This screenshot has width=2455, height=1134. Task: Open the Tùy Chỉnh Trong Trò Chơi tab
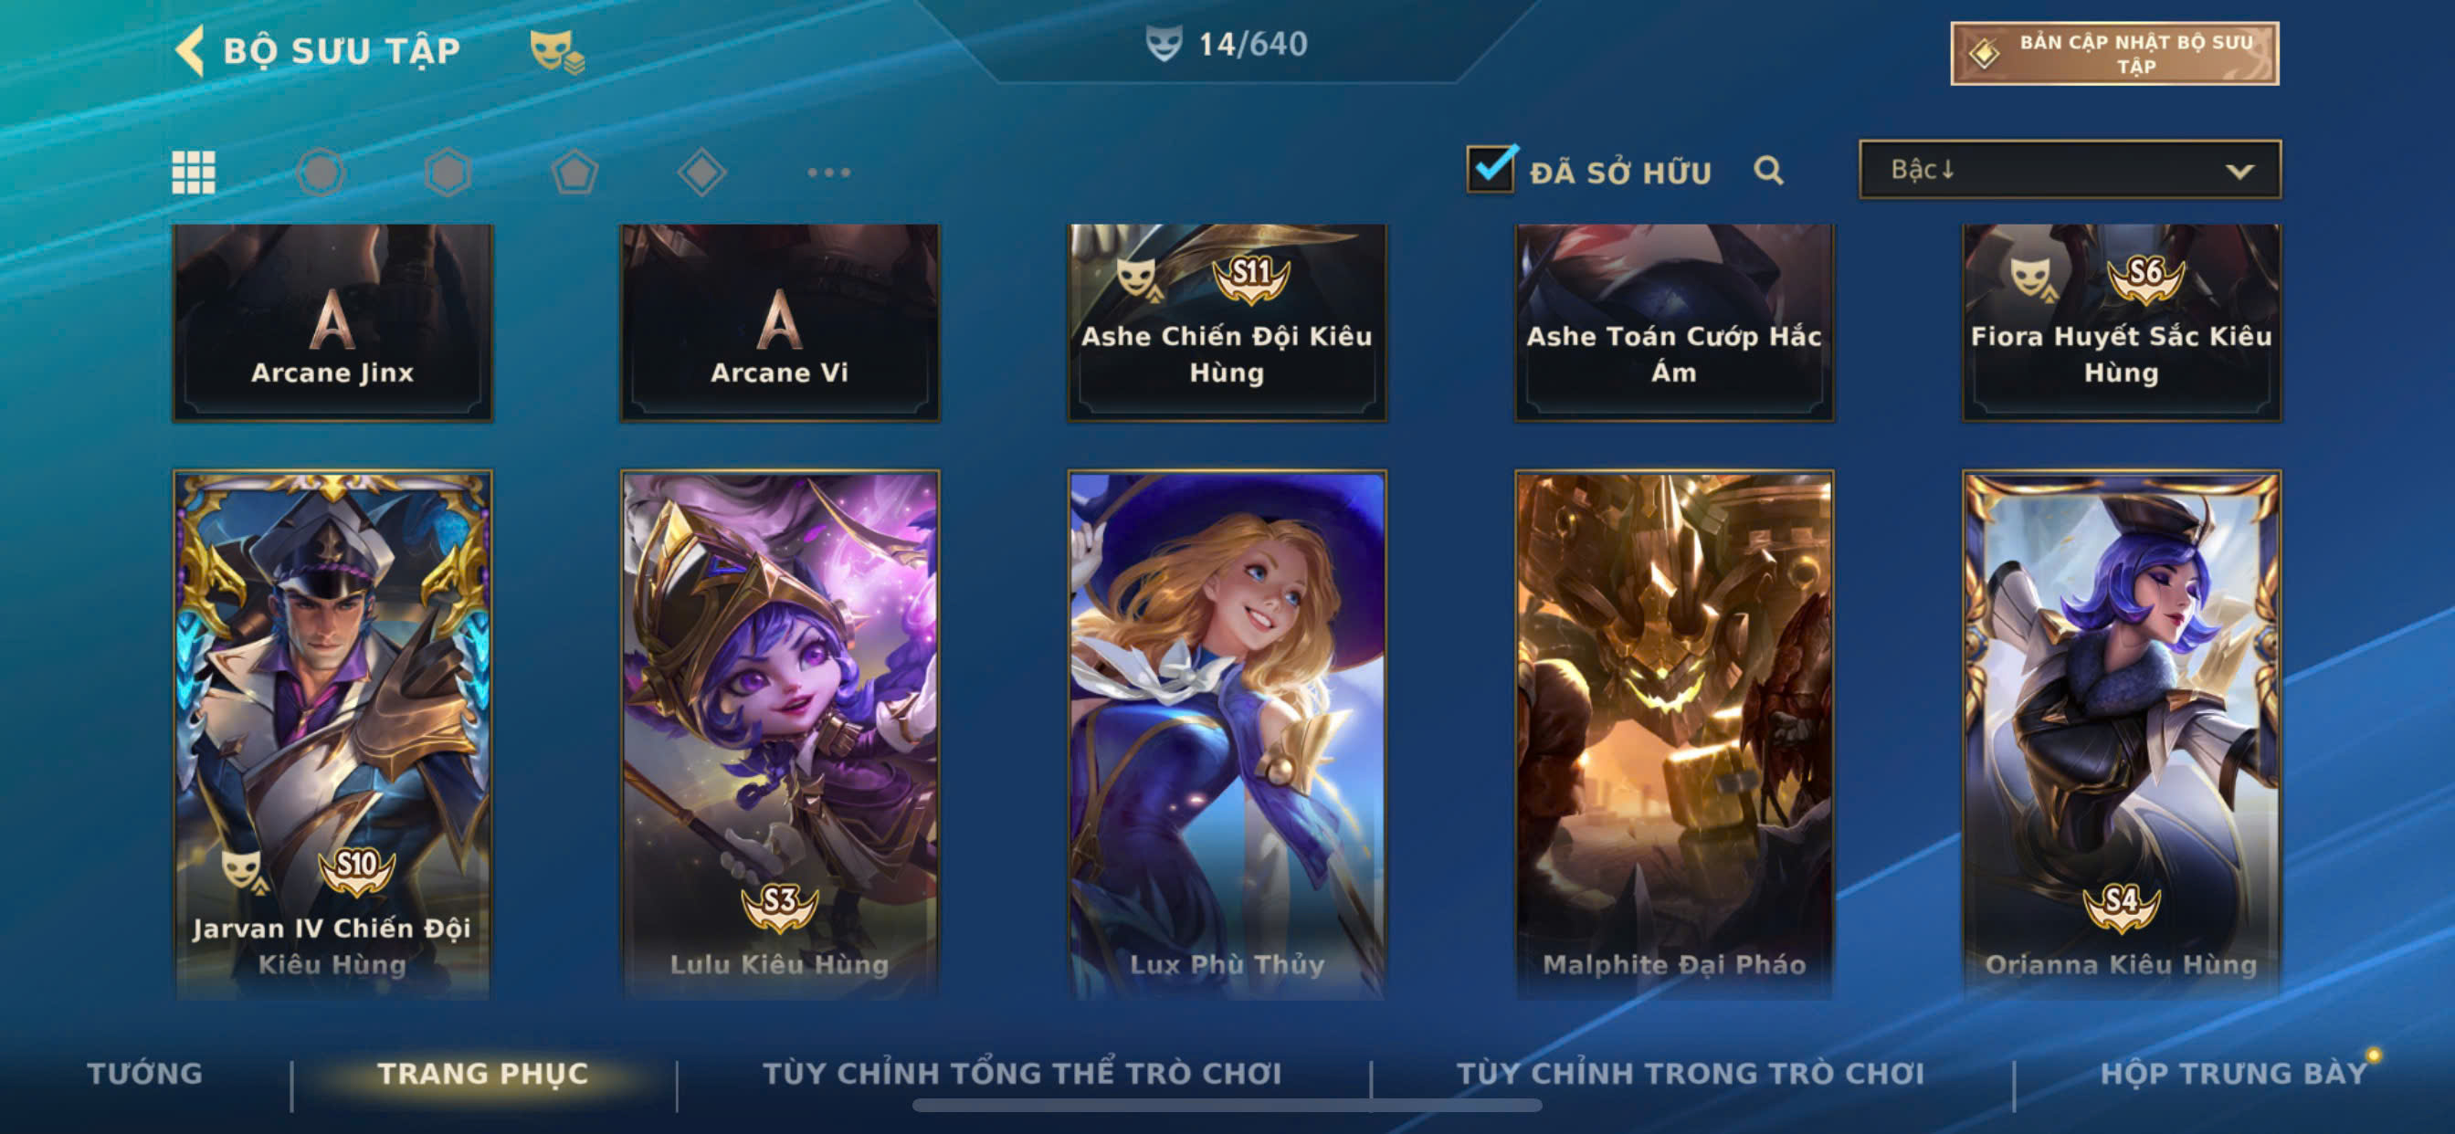click(x=1691, y=1073)
